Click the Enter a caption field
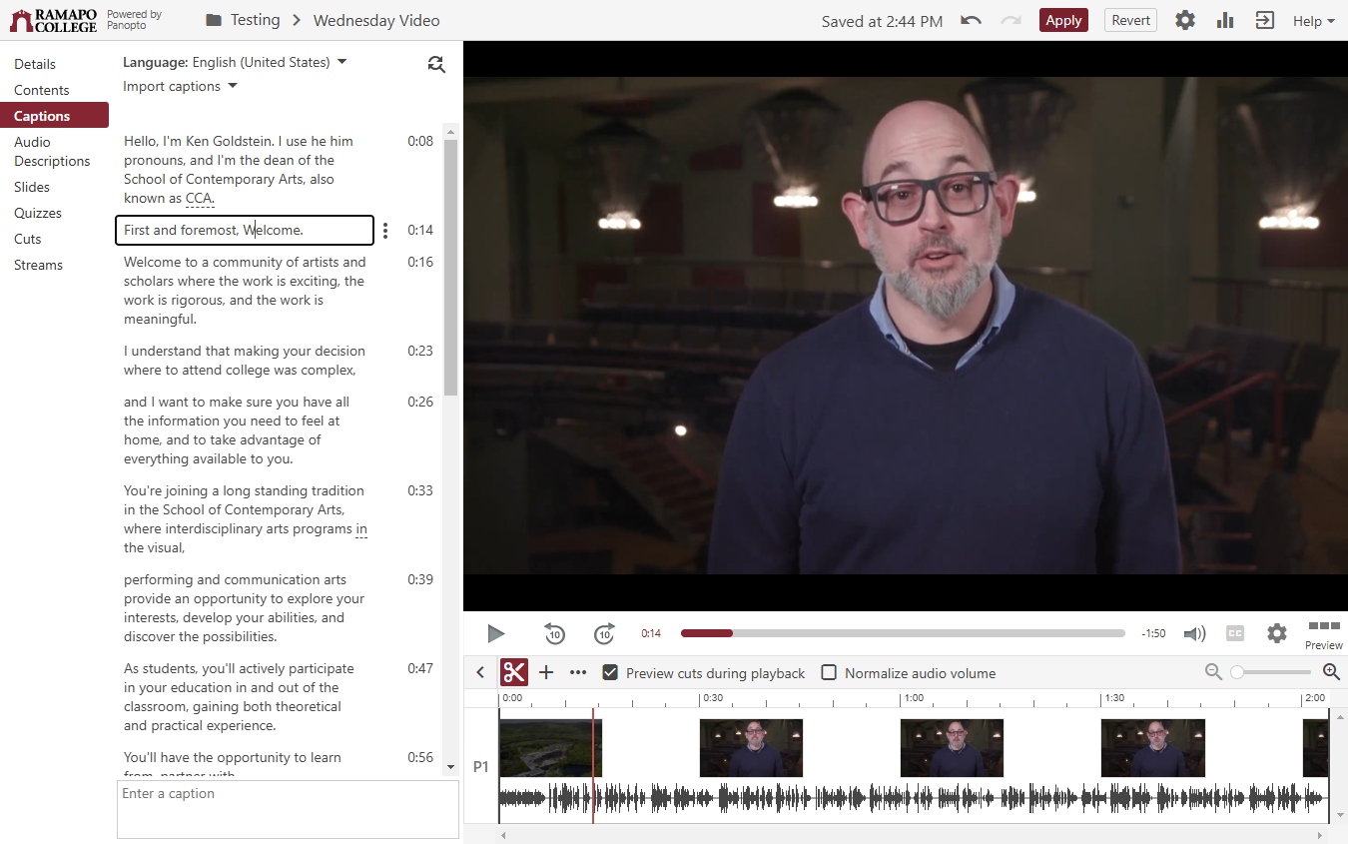 pyautogui.click(x=288, y=809)
